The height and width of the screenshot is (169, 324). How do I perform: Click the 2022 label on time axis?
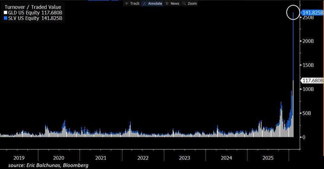coord(143,158)
